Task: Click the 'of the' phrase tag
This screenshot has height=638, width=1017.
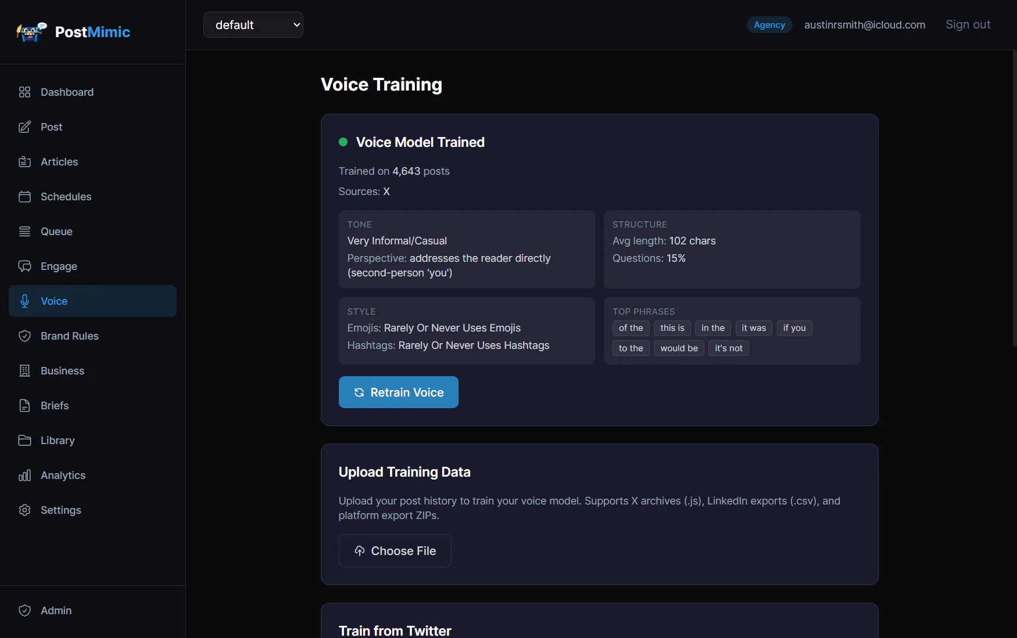Action: (631, 328)
